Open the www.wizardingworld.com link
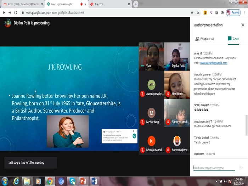The height and width of the screenshot is (186, 248). (214, 63)
